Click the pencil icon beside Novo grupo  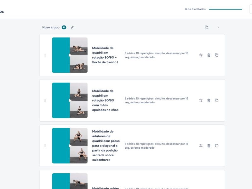[72, 27]
